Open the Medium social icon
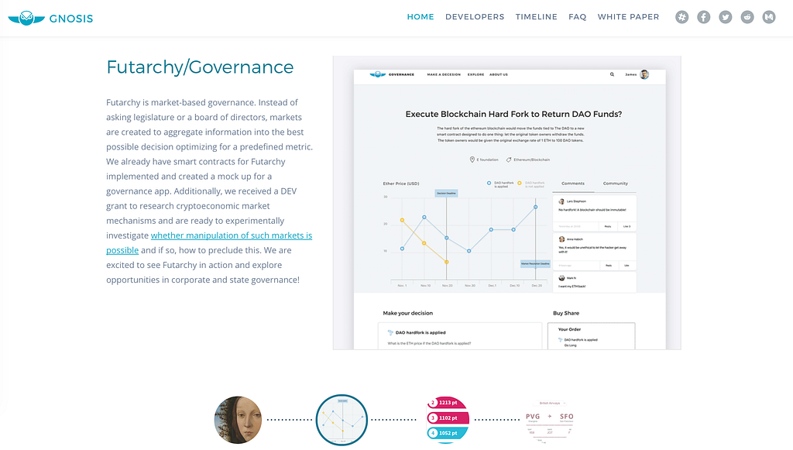Screen dimensions: 793x450 point(769,17)
